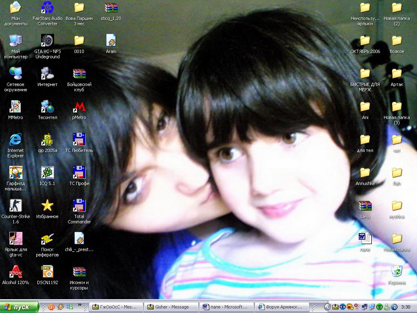
Task: Open the Counter-Strike 1.6 shortcut
Action: 15,206
